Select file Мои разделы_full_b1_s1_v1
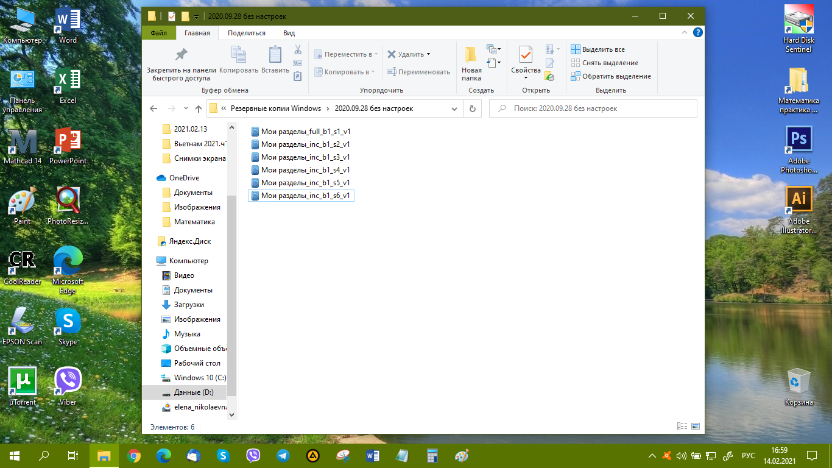 [301, 132]
